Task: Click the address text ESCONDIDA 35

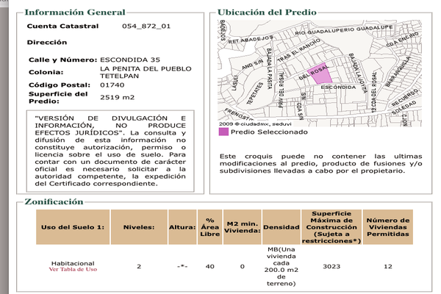Action: tap(130, 60)
